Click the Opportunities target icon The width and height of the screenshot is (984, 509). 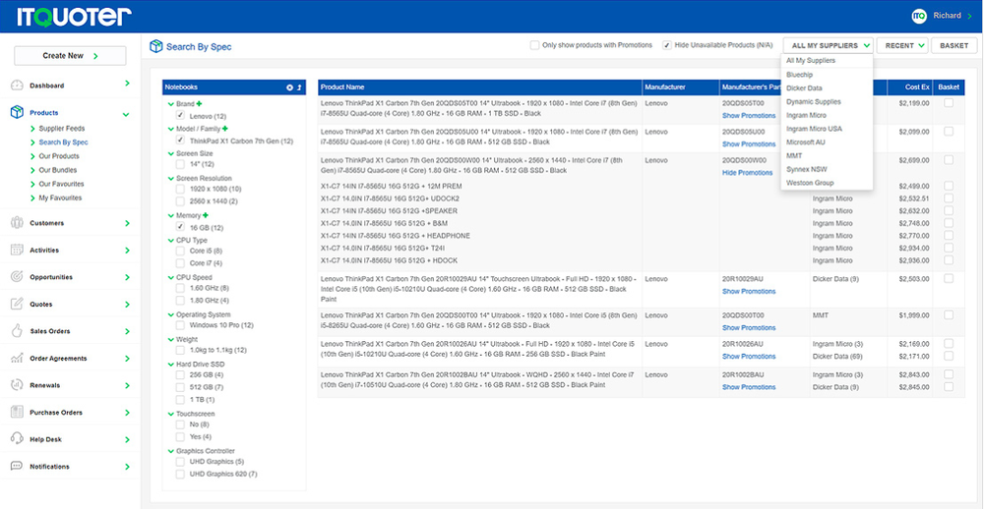click(x=17, y=277)
